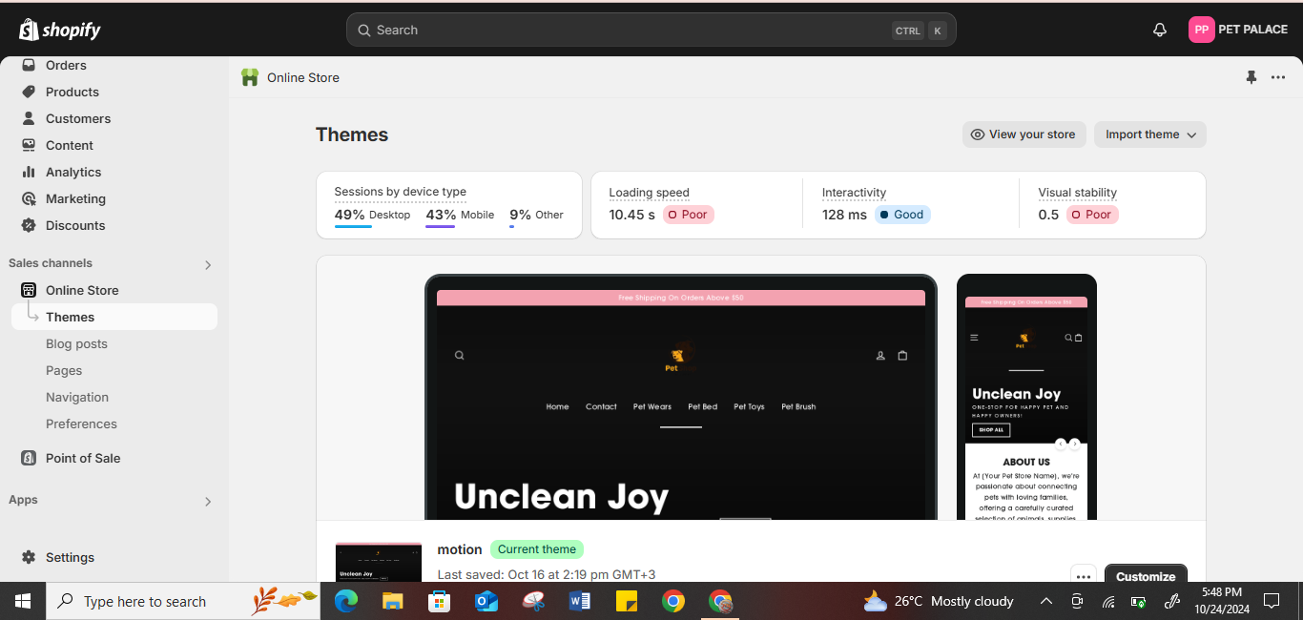Launch Microsoft Word from the taskbar
The height and width of the screenshot is (620, 1303).
tap(580, 601)
